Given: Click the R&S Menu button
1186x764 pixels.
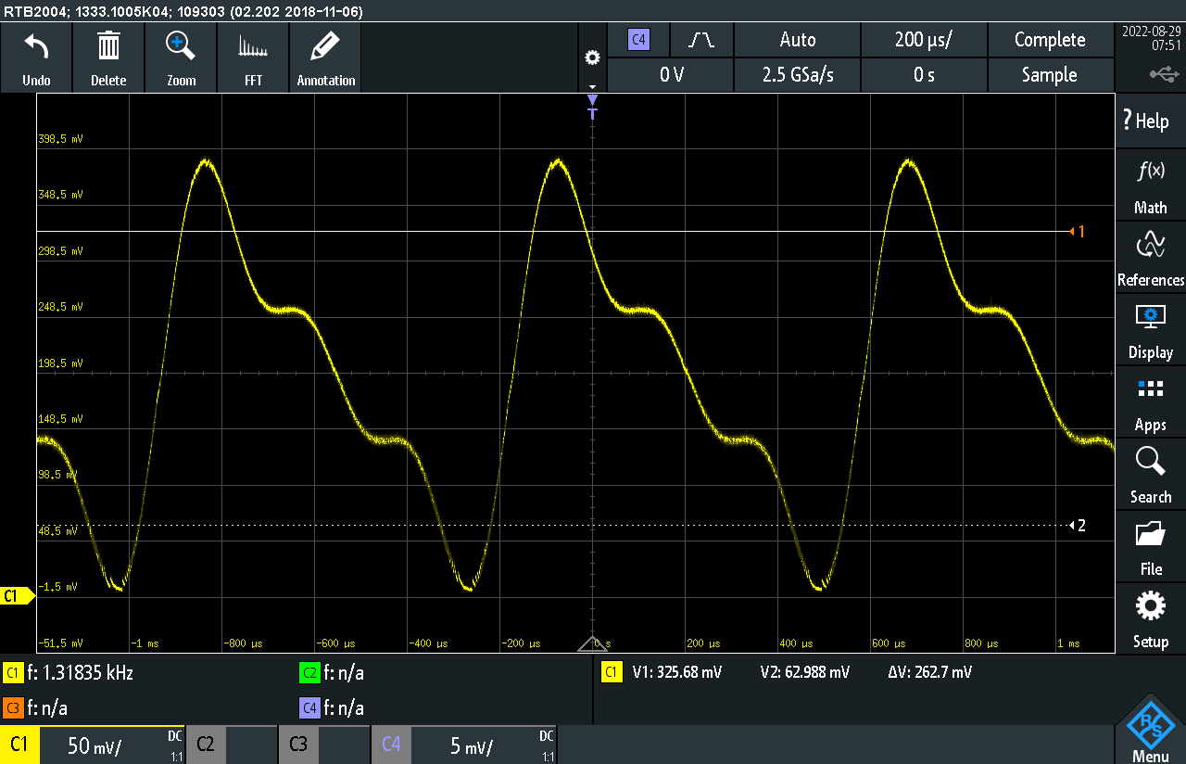Looking at the screenshot, I should coord(1150,731).
